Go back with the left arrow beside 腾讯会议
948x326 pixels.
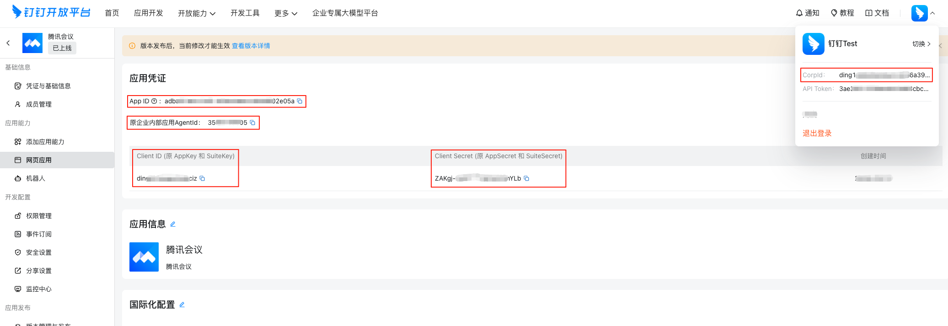pyautogui.click(x=8, y=43)
